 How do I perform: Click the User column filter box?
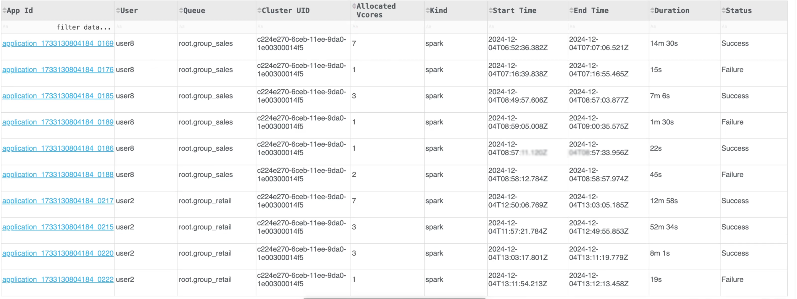[146, 27]
